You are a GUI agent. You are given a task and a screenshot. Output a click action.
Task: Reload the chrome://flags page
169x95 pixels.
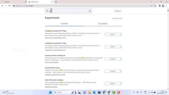coord(10,6)
